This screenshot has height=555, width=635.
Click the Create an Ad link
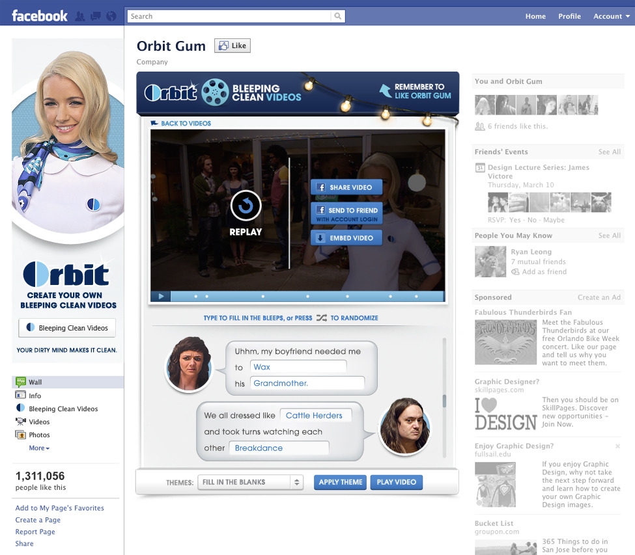tap(599, 297)
